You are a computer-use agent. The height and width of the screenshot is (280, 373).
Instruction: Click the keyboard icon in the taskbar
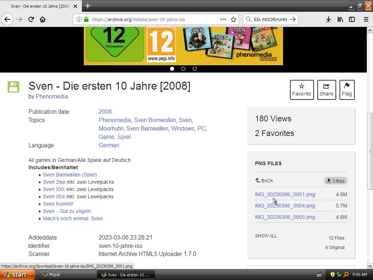(319, 275)
